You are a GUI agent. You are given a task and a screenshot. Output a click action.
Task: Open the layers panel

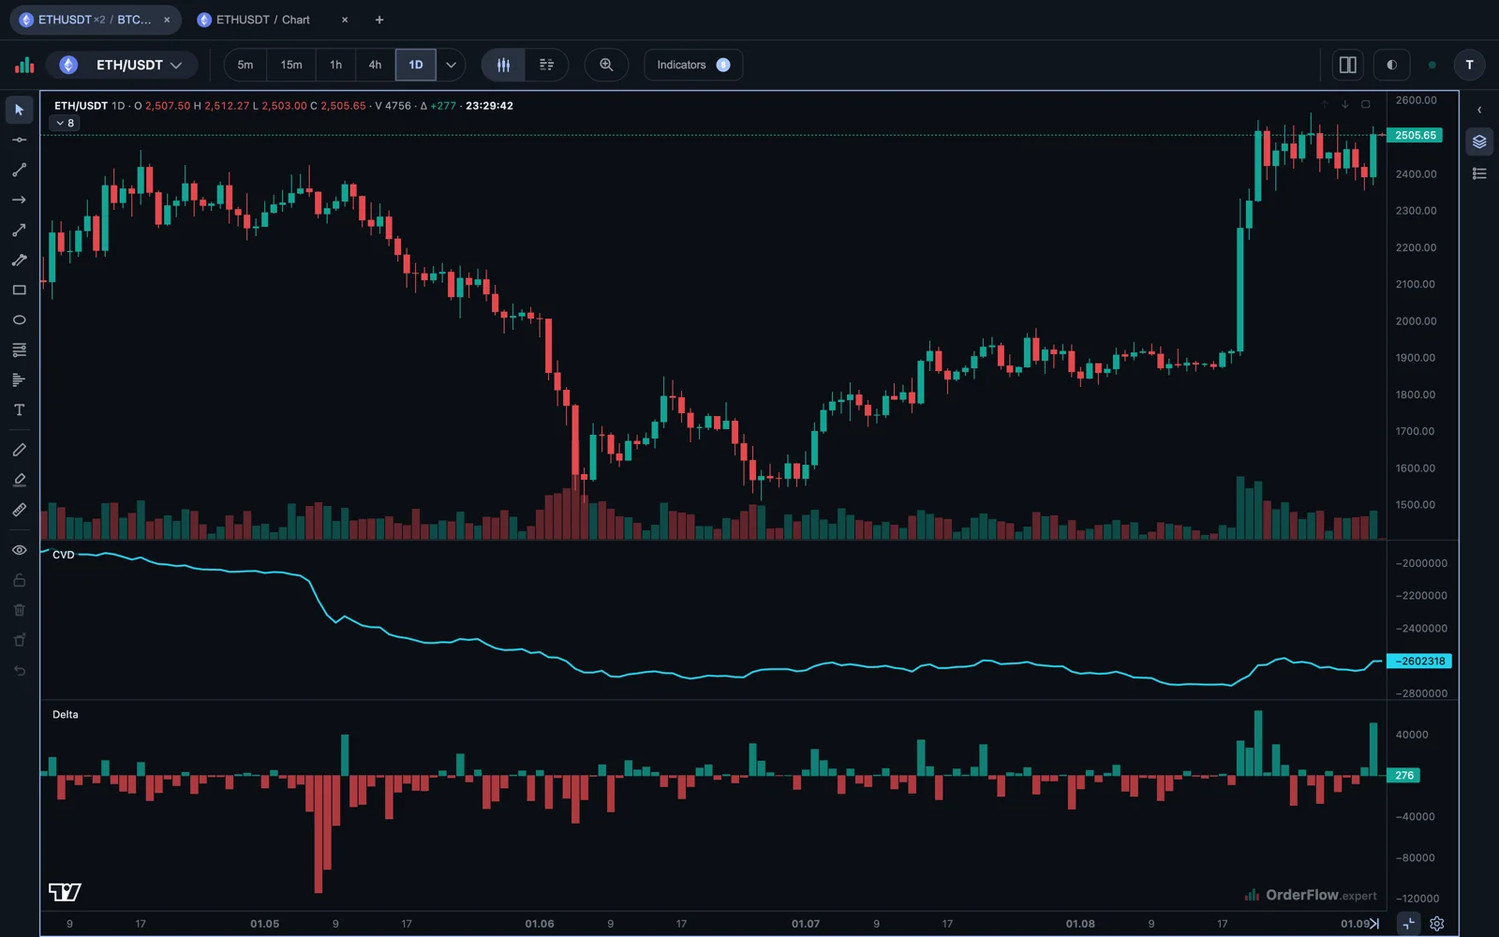(1479, 141)
